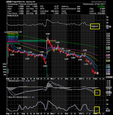Click the 2.175 price annotation
The image size is (113, 115).
click(x=86, y=64)
